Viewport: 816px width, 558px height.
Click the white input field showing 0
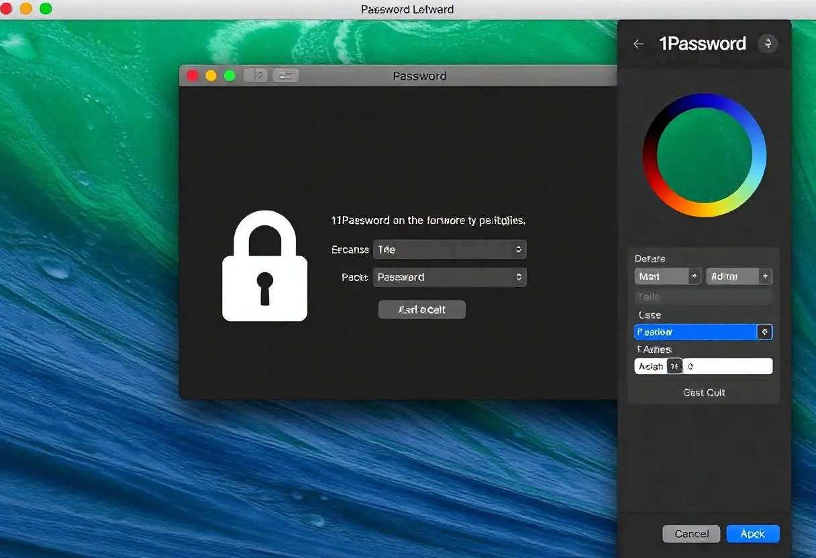tap(727, 366)
